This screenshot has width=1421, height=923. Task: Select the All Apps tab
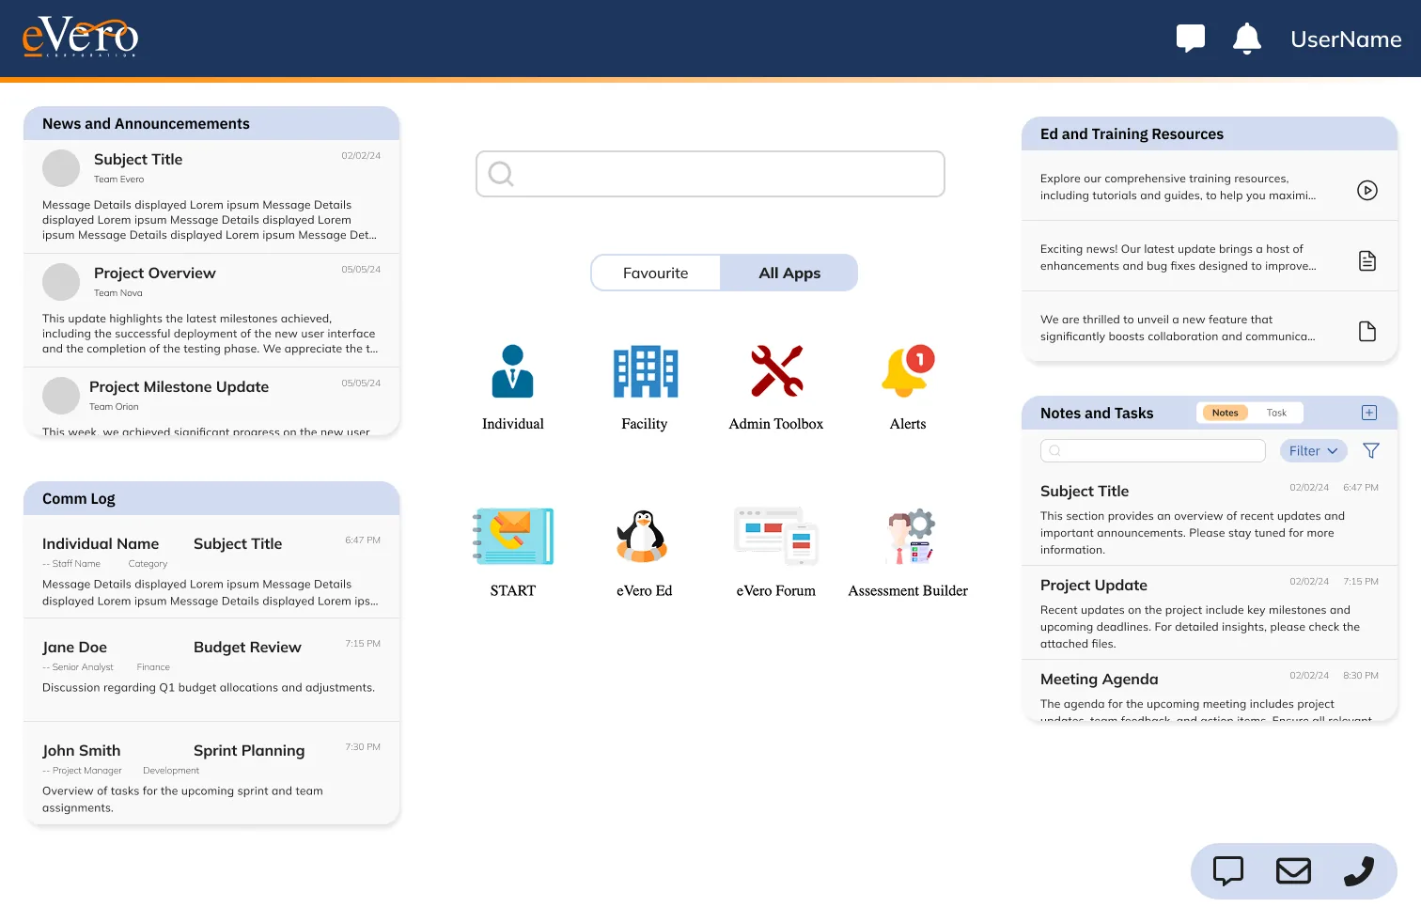(x=789, y=273)
